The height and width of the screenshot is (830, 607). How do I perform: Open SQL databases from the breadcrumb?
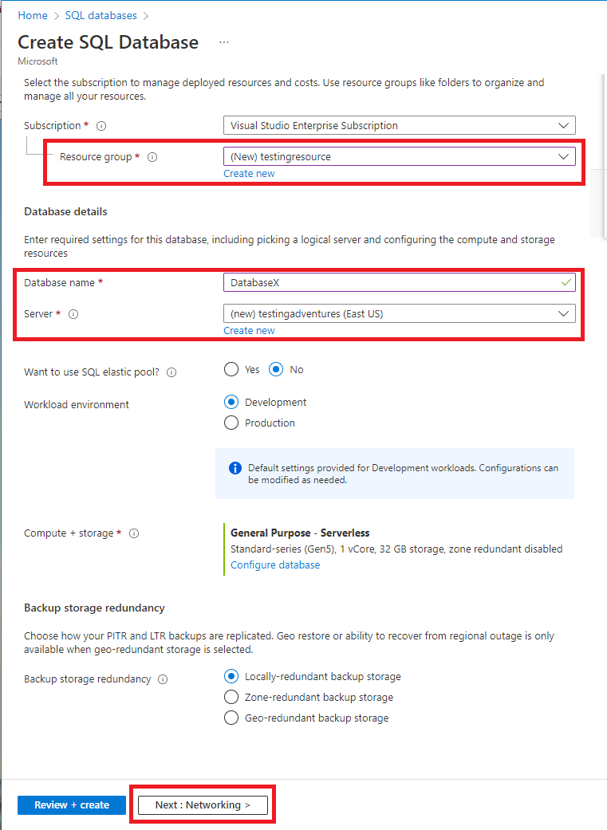point(101,14)
